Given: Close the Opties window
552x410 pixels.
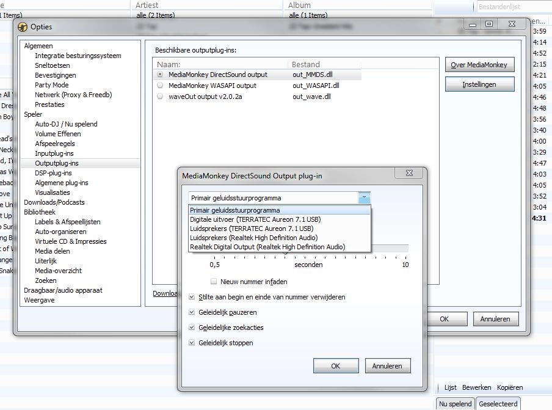Looking at the screenshot, I should tap(512, 24).
